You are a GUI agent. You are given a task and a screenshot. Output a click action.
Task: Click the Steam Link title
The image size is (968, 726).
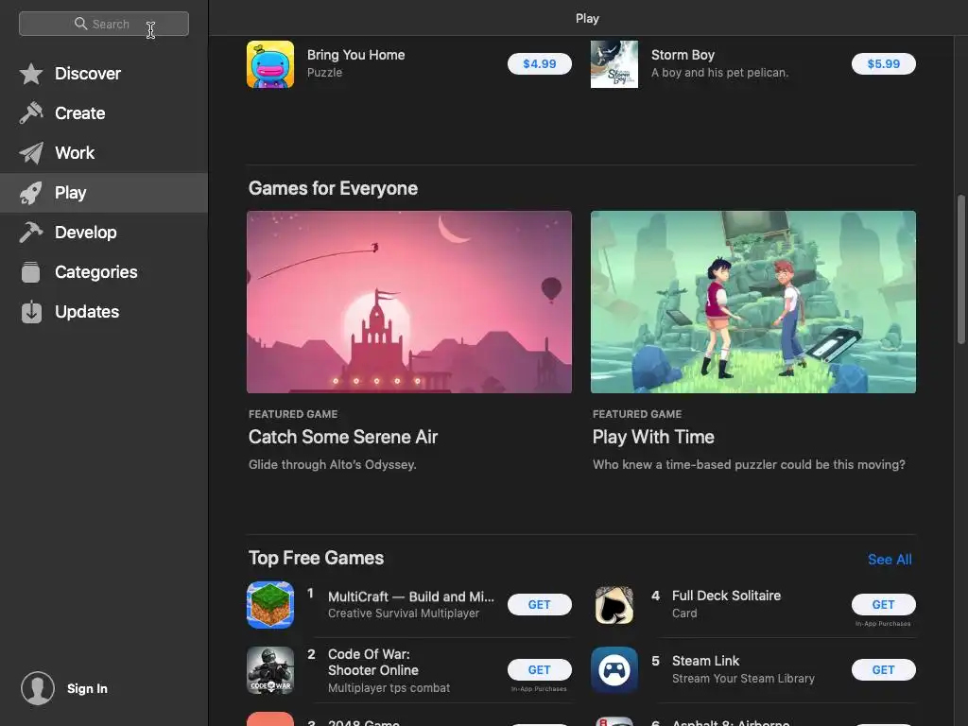pyautogui.click(x=705, y=661)
